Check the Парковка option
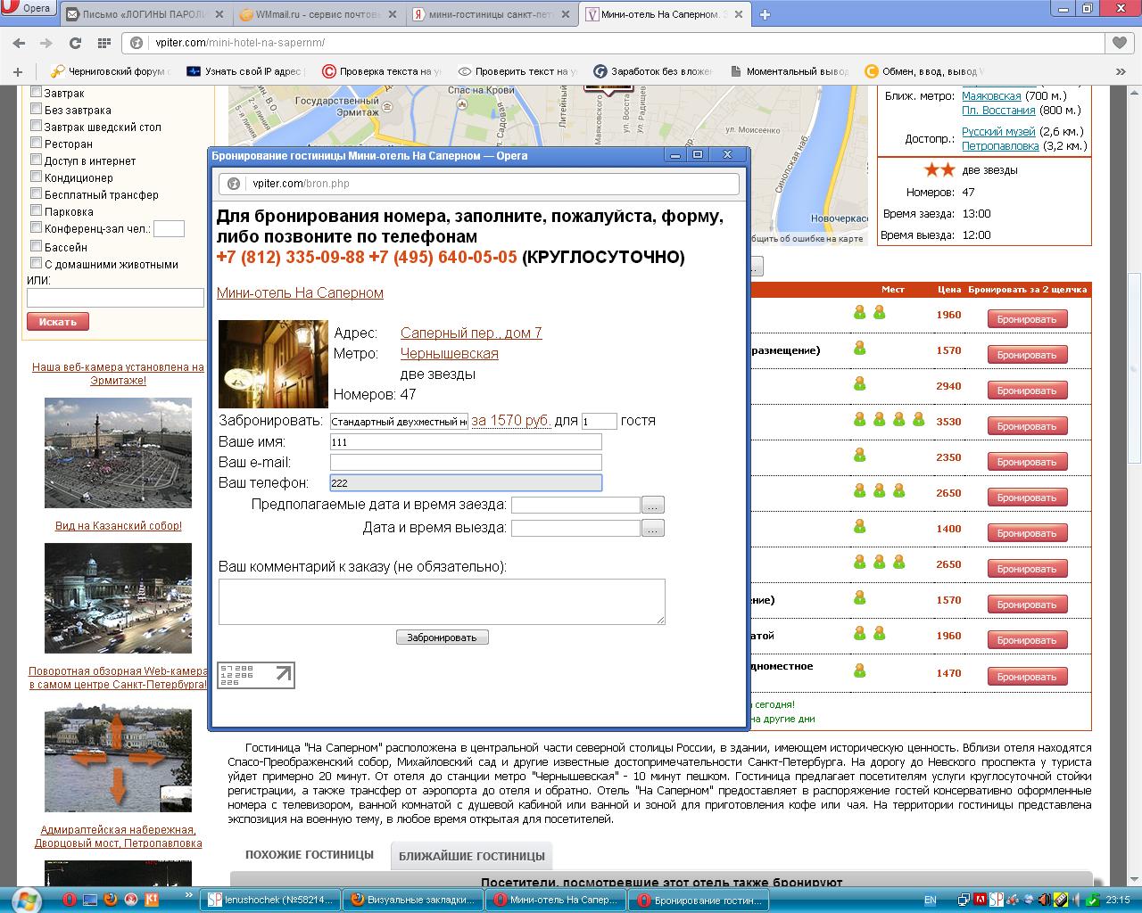Viewport: 1142px width, 913px height. click(x=37, y=210)
